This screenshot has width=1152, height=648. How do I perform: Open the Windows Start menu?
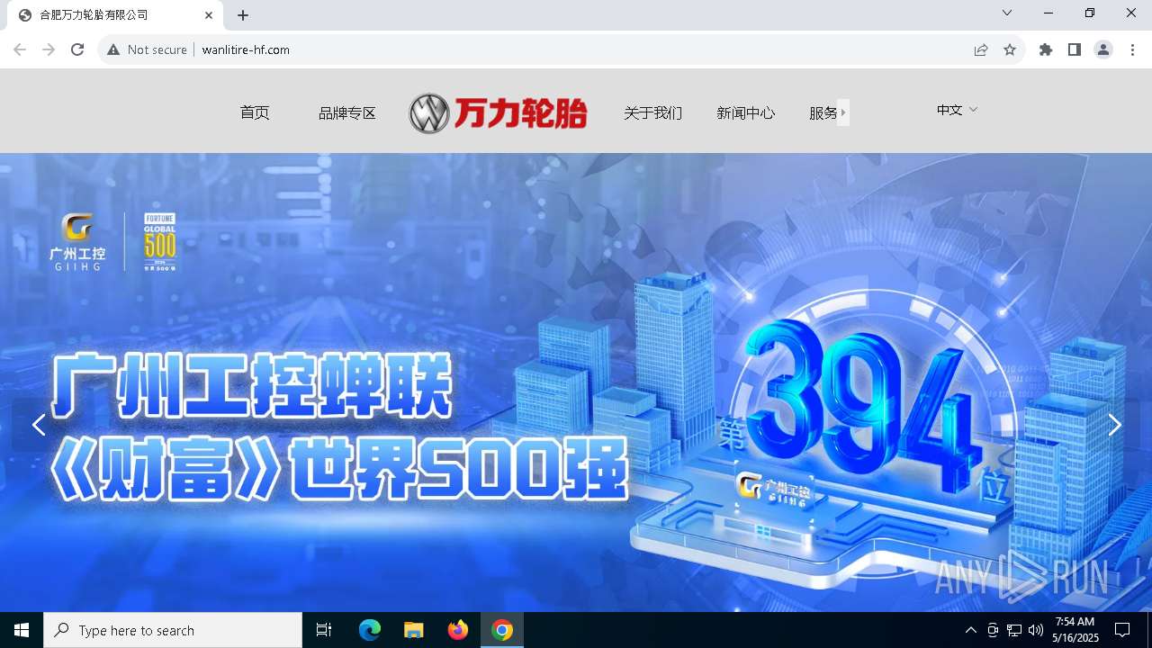click(x=22, y=630)
